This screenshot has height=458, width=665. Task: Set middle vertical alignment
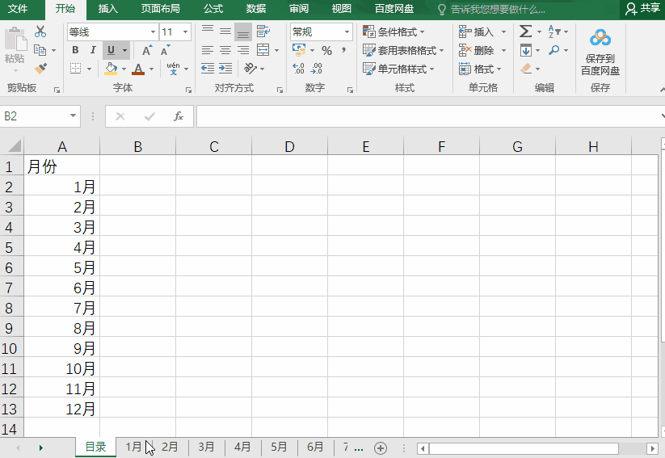tap(225, 32)
